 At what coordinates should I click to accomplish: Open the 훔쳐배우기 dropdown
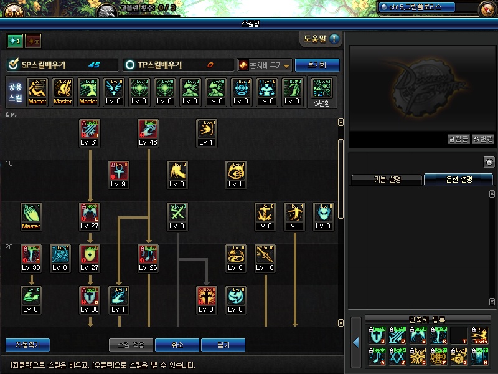pos(264,65)
